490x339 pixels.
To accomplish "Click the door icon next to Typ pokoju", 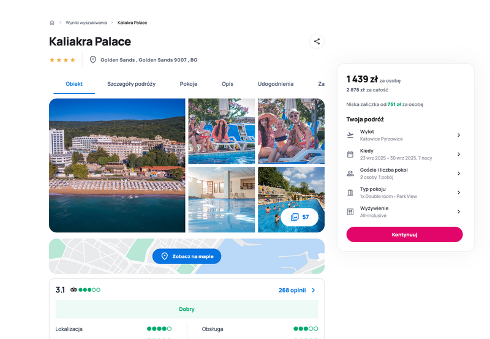I will click(x=350, y=192).
